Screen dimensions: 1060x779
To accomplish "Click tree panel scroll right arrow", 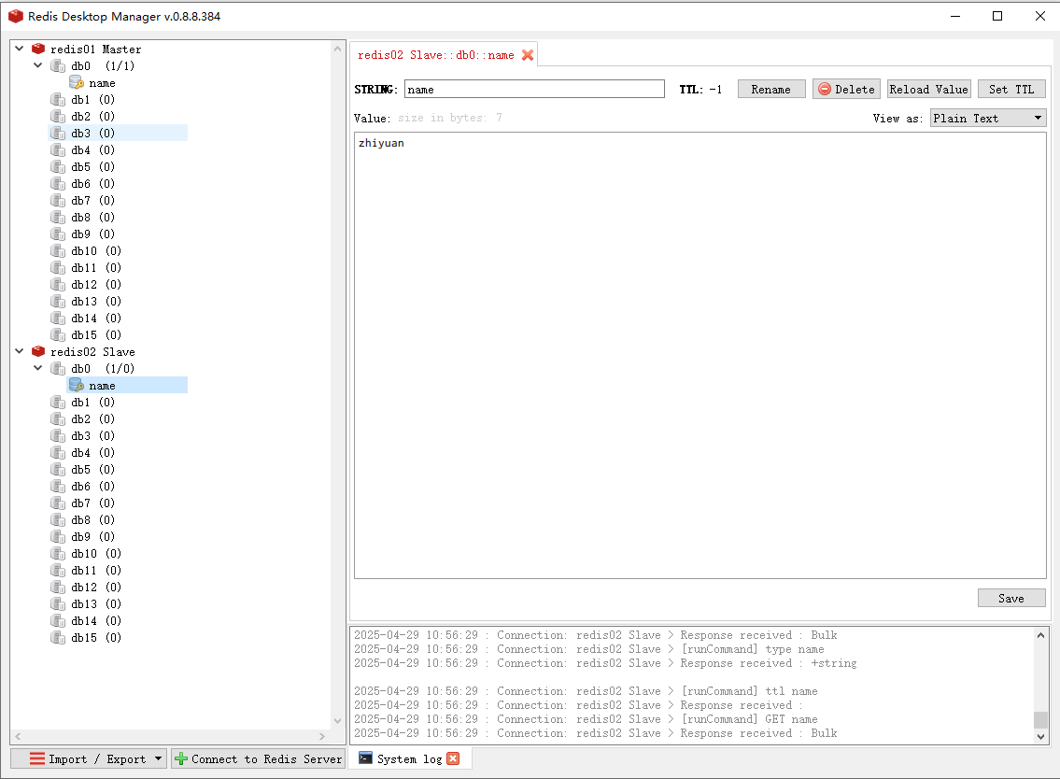I will [x=322, y=736].
